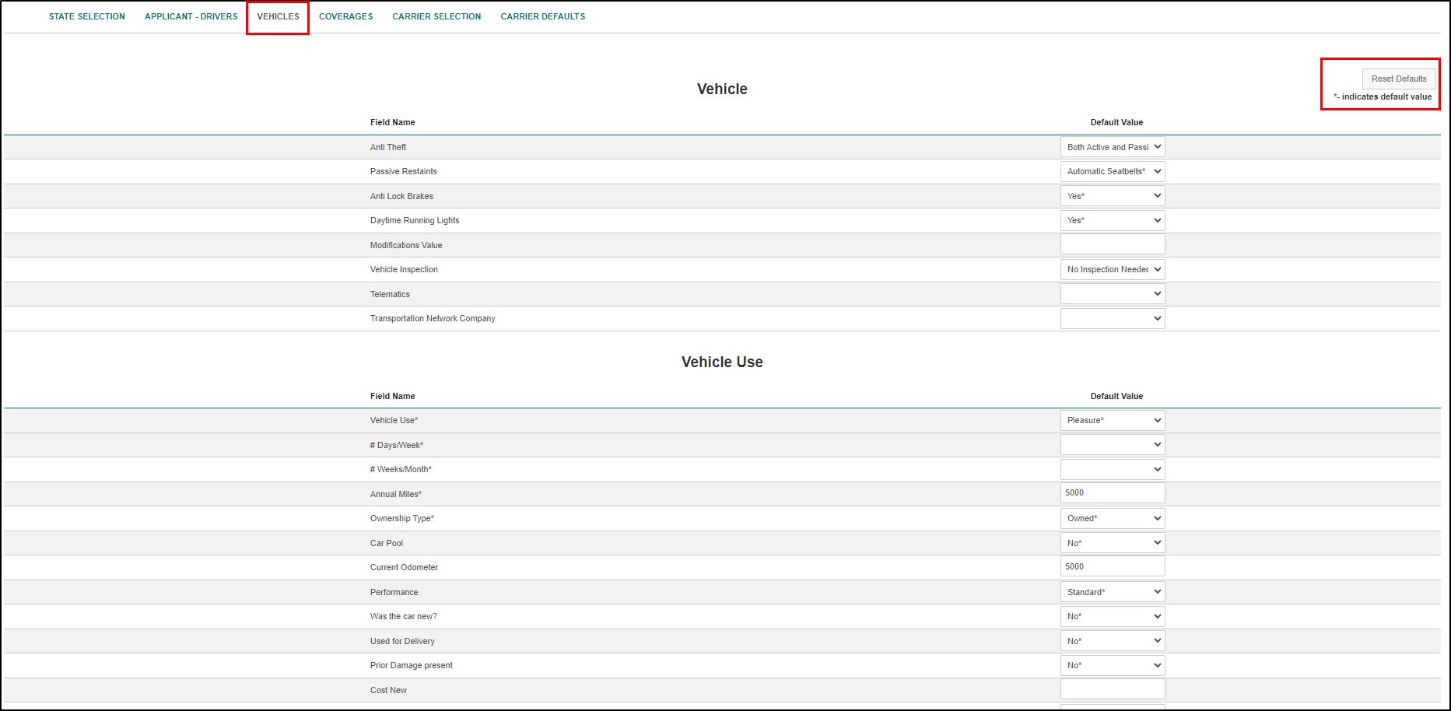
Task: Change the Car Pool dropdown
Action: (1113, 543)
